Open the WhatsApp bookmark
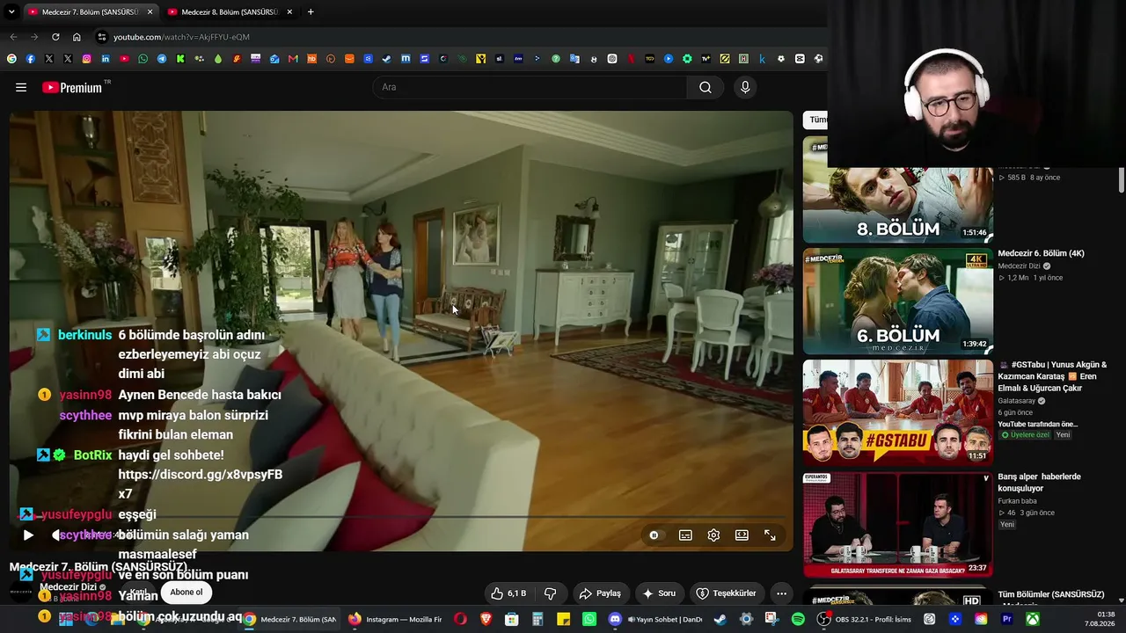1126x633 pixels. click(143, 59)
